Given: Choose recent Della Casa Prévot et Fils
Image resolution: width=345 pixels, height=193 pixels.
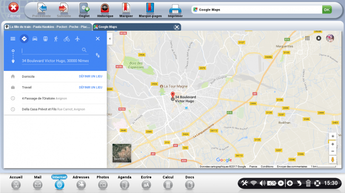Looking at the screenshot, I should (x=55, y=109).
